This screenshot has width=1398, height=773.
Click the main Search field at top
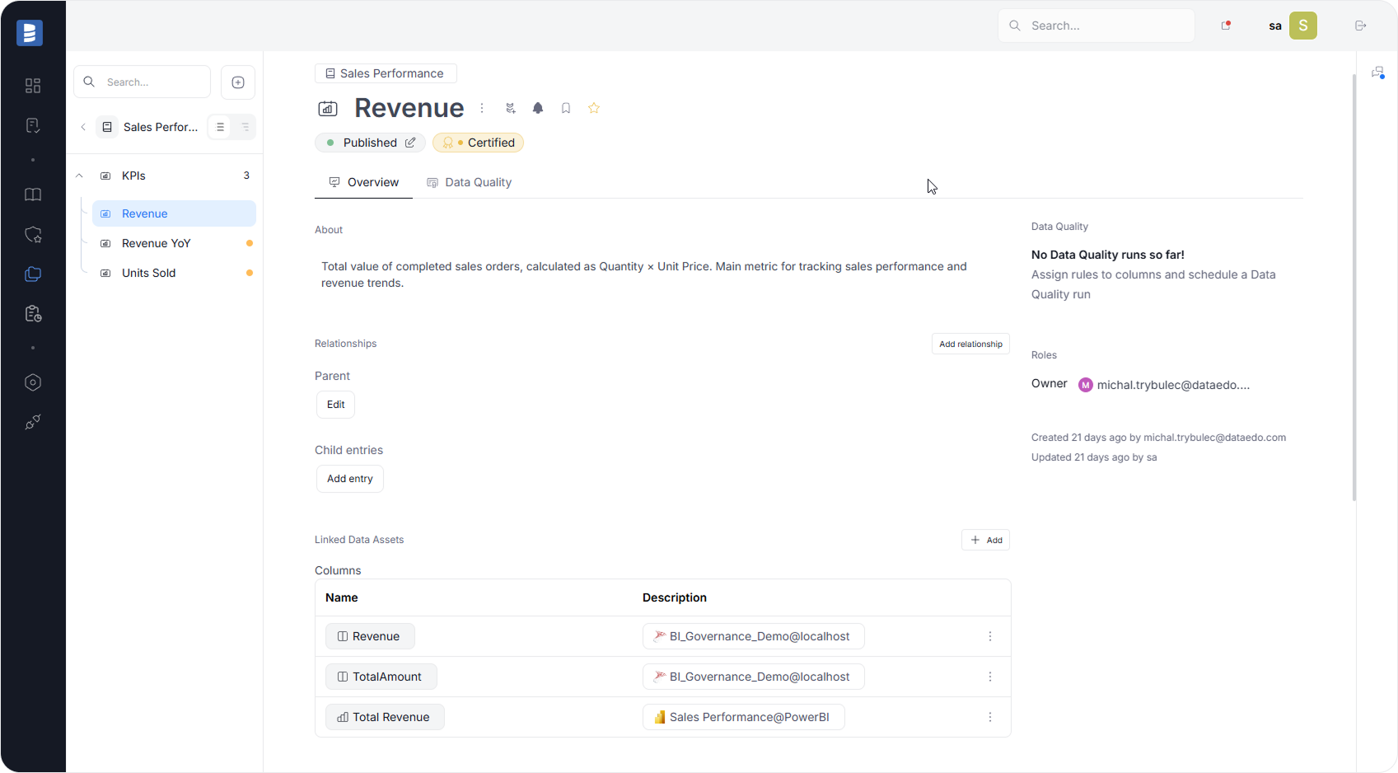1096,26
